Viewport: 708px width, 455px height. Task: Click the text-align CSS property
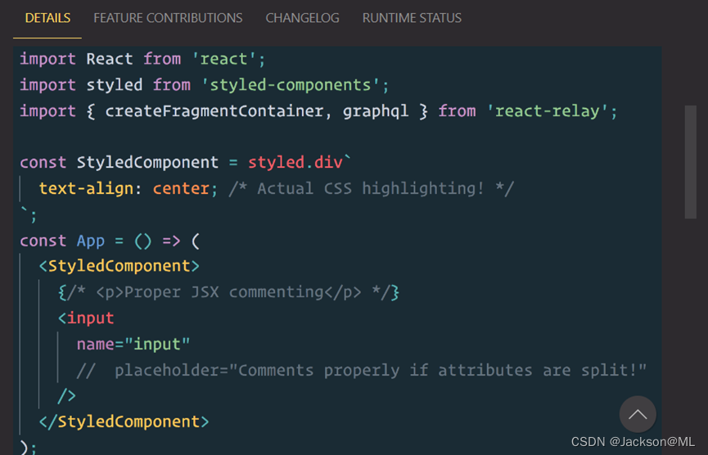(x=85, y=188)
